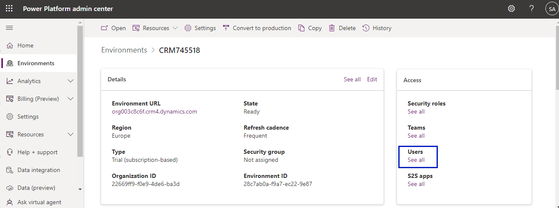Expand the Analytics chevron in sidebar
The height and width of the screenshot is (208, 559).
71,81
